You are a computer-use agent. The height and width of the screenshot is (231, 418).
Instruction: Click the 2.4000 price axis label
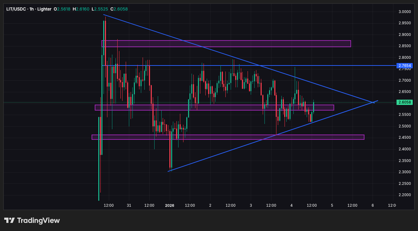click(405, 149)
